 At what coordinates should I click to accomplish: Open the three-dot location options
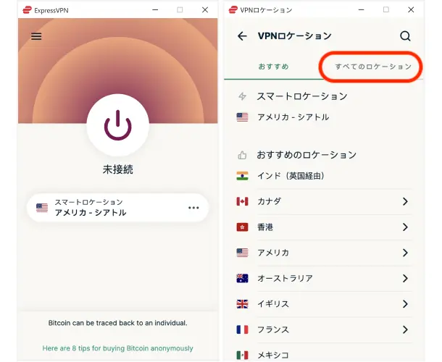(x=193, y=208)
